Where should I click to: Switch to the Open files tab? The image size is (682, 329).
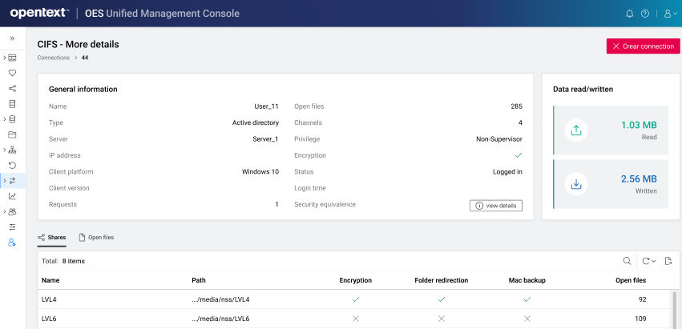(x=96, y=238)
